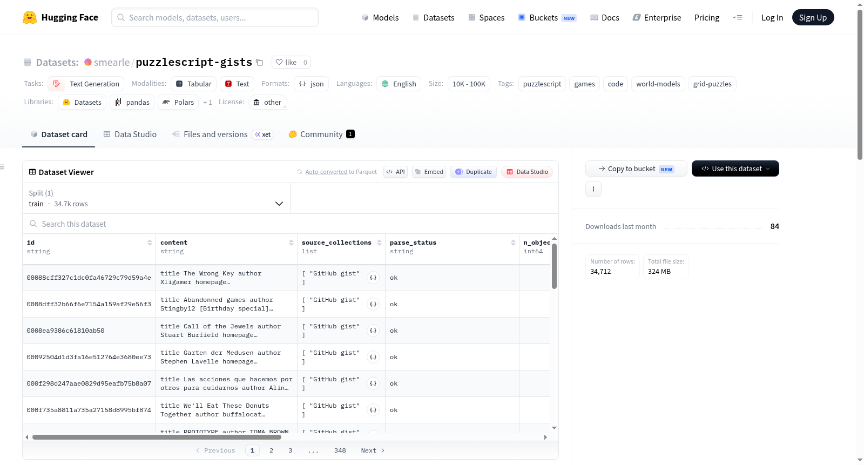Click the heart like button
This screenshot has height=465, width=864.
[x=286, y=62]
